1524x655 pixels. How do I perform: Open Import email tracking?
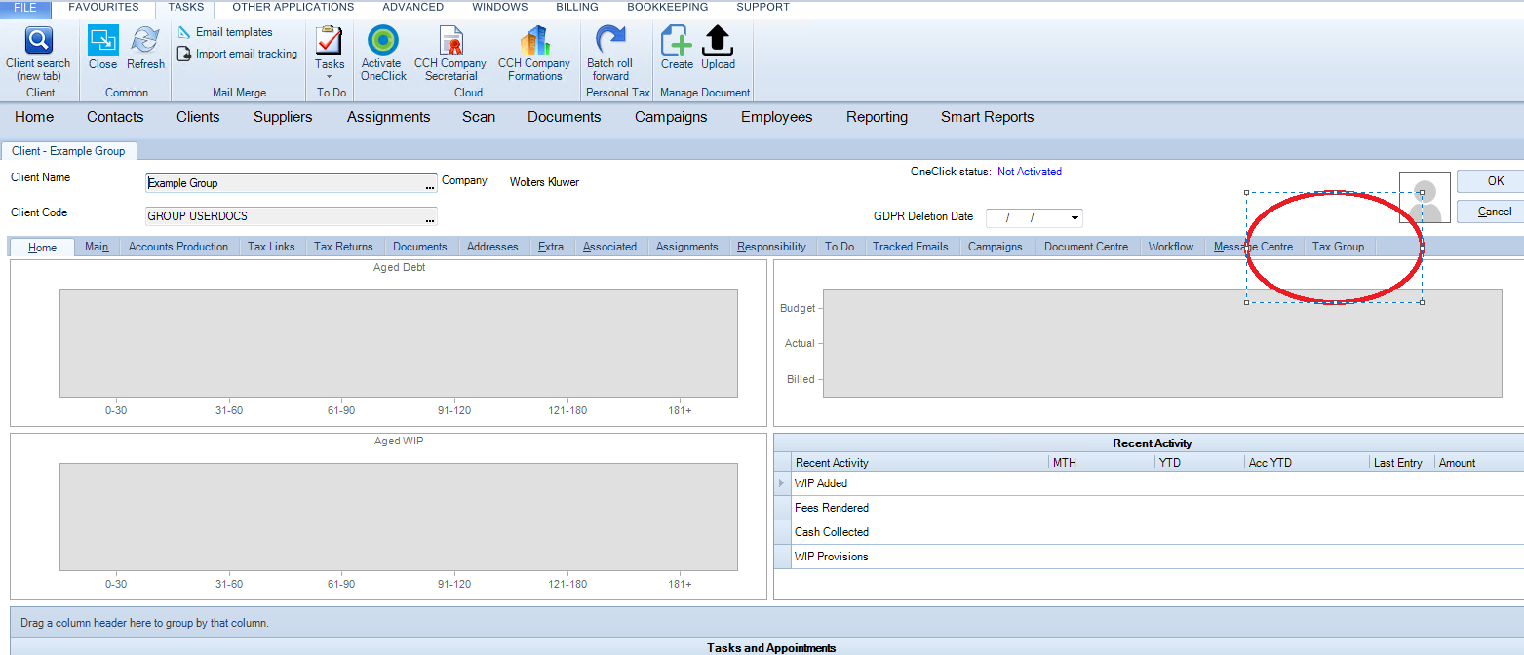click(x=237, y=54)
